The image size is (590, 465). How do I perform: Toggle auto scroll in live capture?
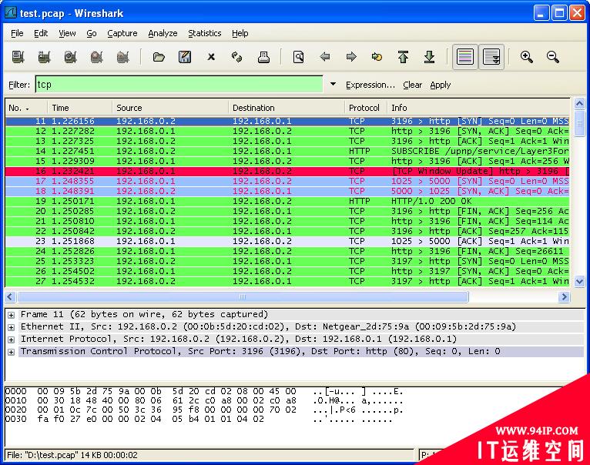[x=491, y=57]
